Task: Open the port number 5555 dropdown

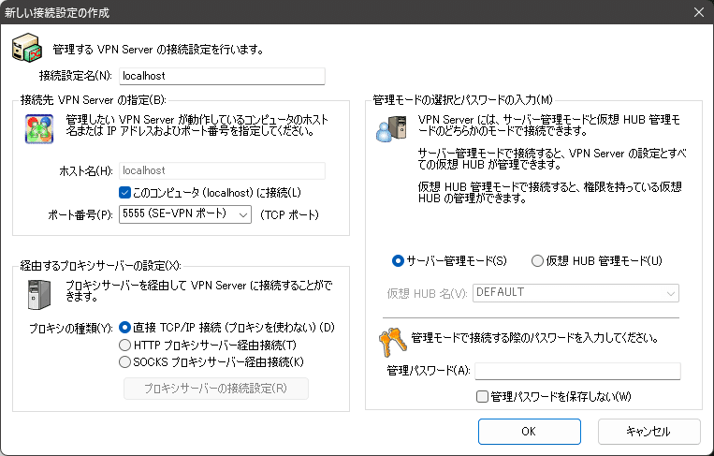Action: [x=185, y=214]
